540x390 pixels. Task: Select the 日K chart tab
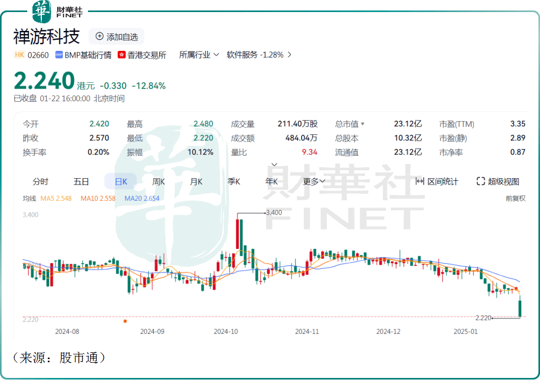point(121,181)
